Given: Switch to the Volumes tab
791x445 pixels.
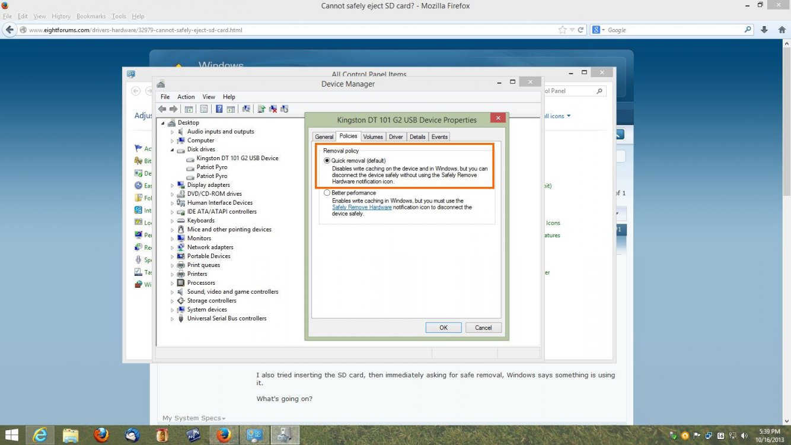Looking at the screenshot, I should 373,137.
